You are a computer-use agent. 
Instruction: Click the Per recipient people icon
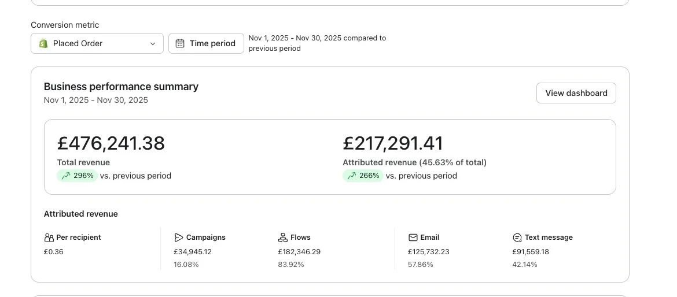tap(49, 237)
